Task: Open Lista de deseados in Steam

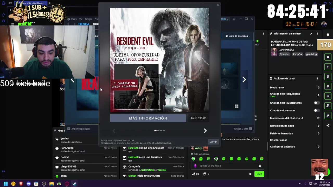Action: click(x=238, y=36)
